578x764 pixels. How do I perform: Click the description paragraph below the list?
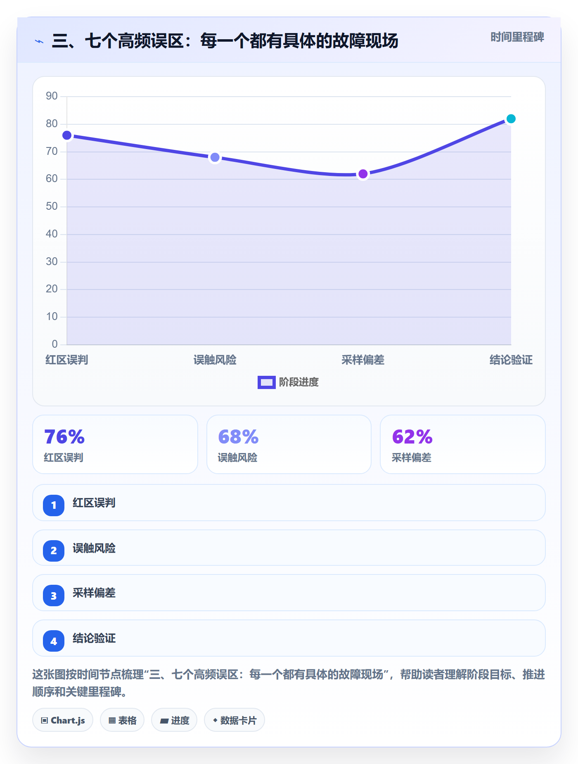click(289, 683)
